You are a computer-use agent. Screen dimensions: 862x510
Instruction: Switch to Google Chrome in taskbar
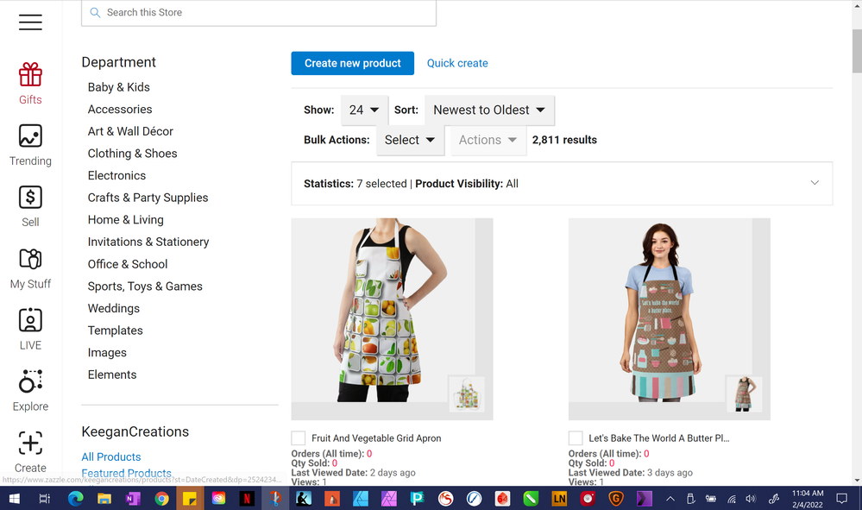(161, 499)
